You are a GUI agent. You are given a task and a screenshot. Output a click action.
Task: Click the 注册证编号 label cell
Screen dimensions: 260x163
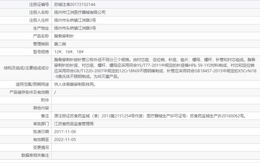point(39,5)
